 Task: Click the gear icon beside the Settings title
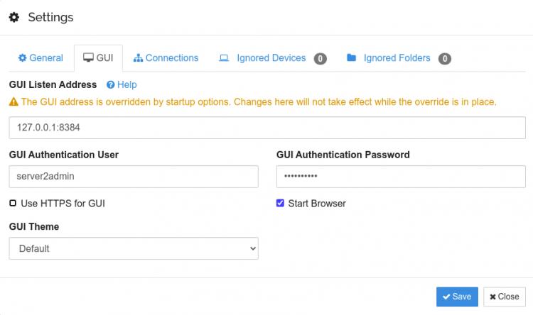tap(14, 17)
